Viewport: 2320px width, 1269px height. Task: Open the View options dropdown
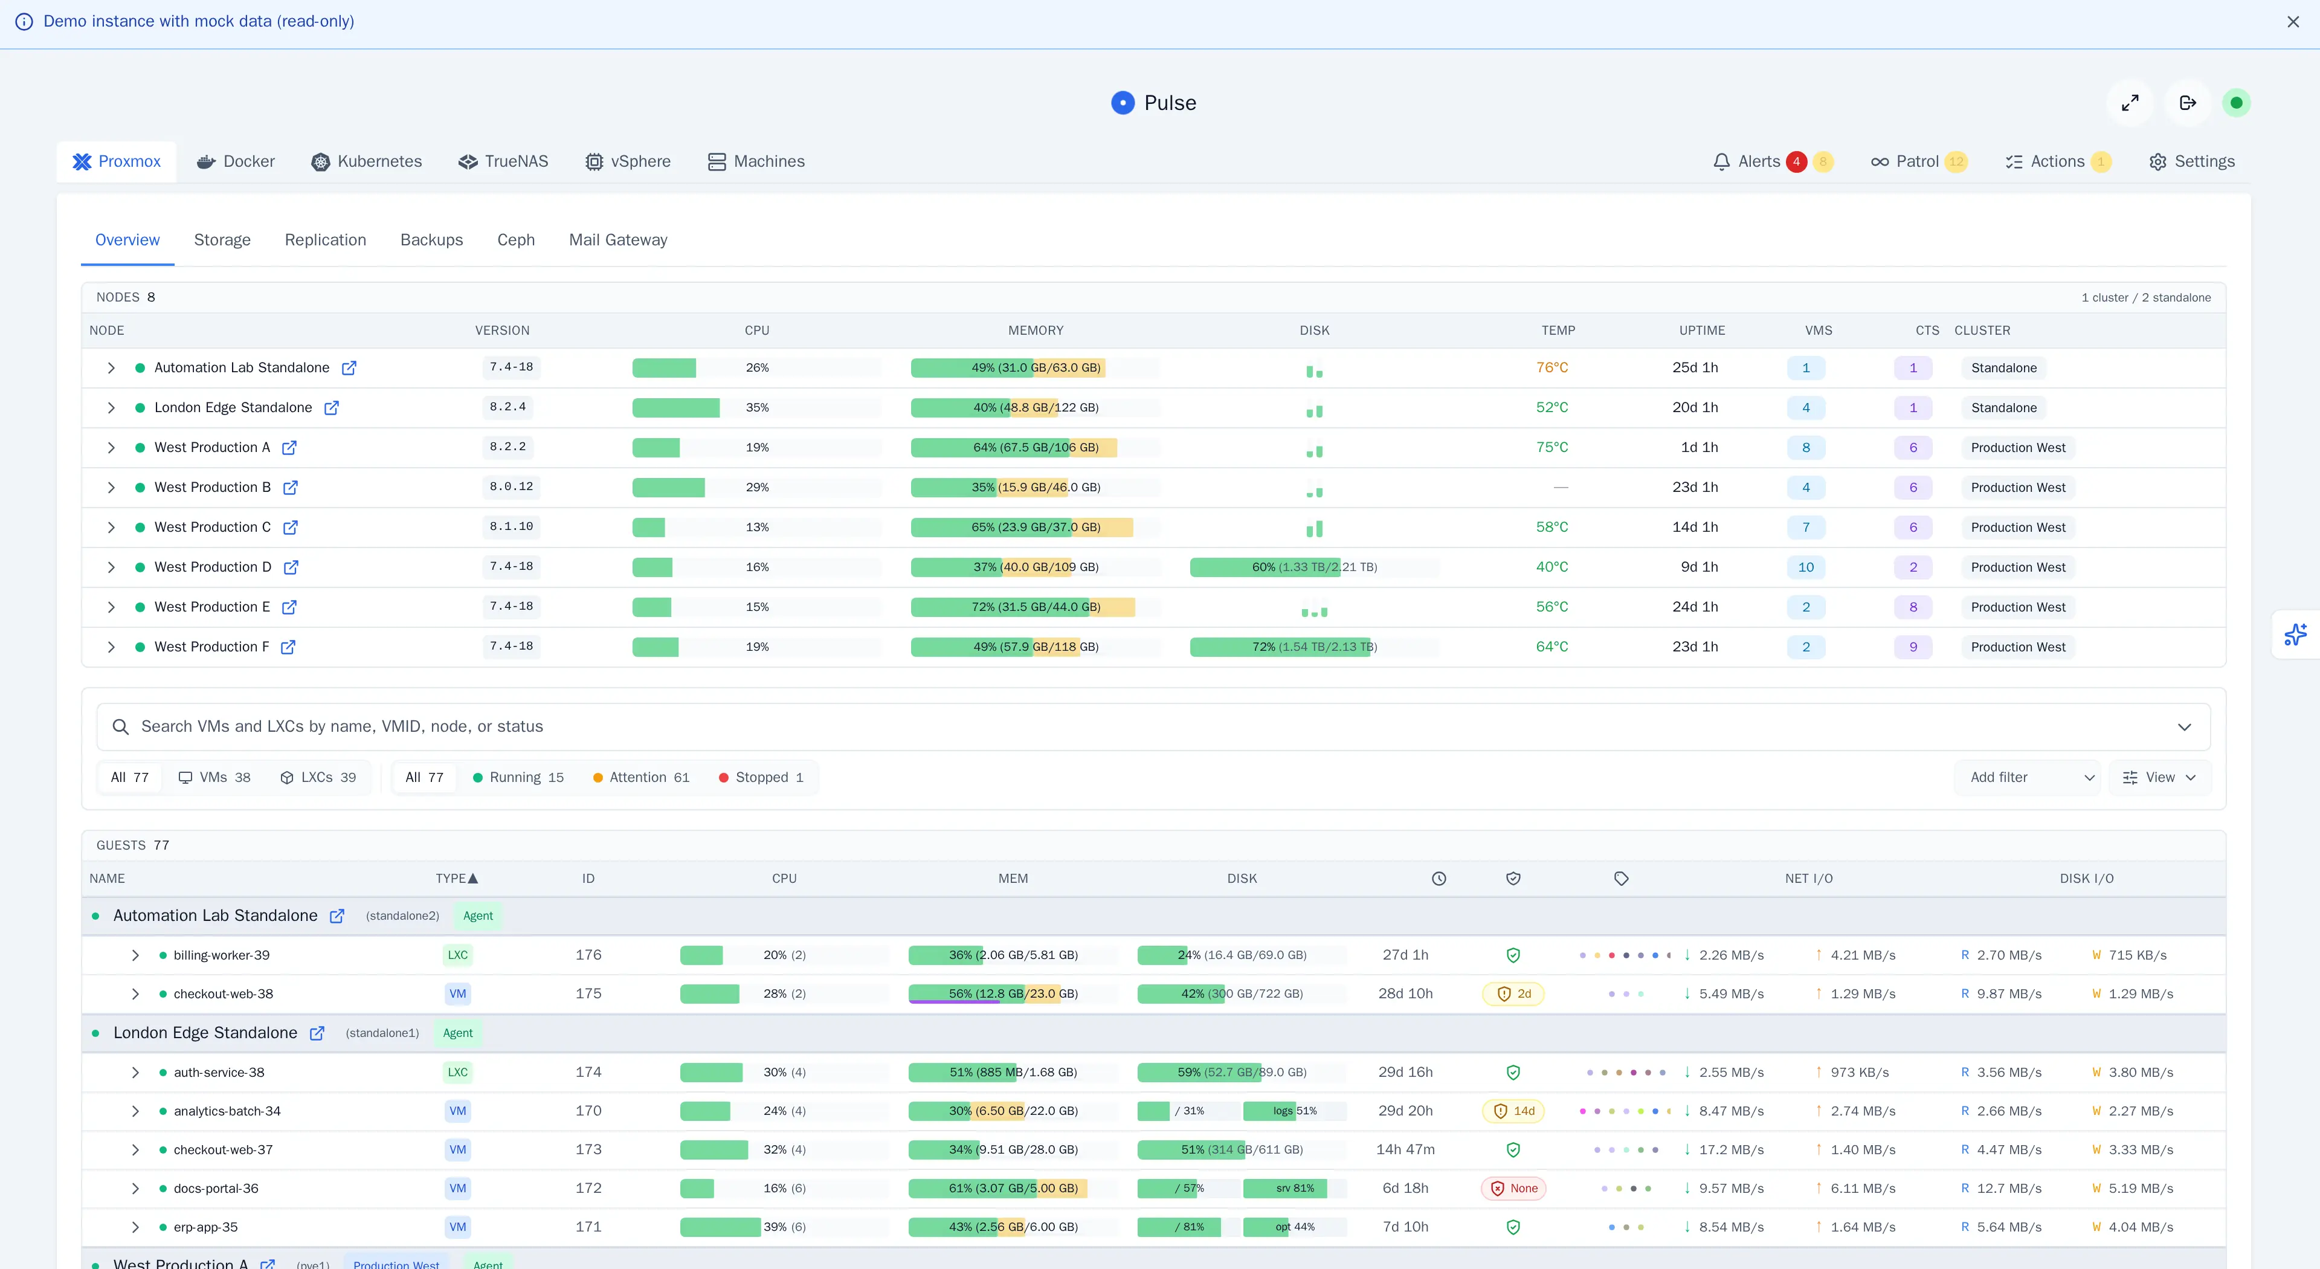pyautogui.click(x=2160, y=777)
